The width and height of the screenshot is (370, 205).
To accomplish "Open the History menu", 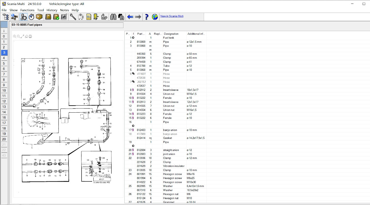I will [52, 10].
